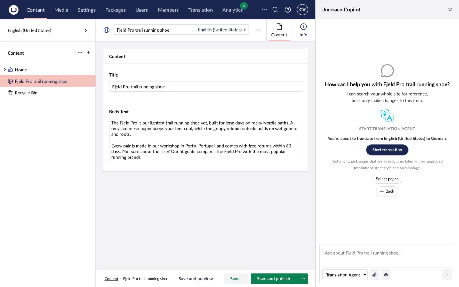Open the Users section
Image resolution: width=459 pixels, height=287 pixels.
pos(142,10)
